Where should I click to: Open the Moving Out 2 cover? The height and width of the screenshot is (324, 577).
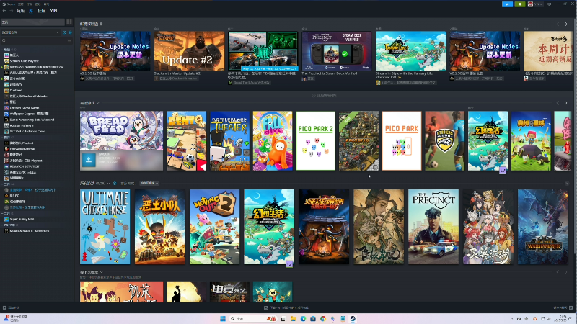(x=214, y=227)
